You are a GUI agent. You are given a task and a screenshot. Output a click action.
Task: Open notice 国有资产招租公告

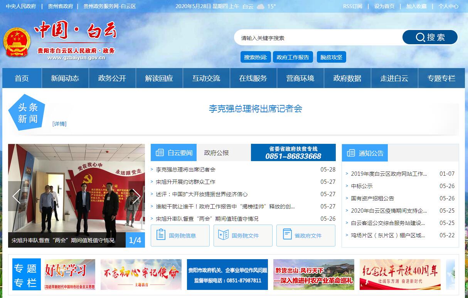(x=372, y=198)
